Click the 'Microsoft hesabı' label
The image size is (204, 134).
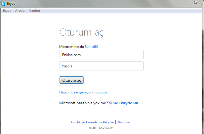[72, 47]
